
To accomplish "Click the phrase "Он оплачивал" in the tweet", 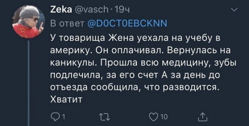I will tap(128, 51).
